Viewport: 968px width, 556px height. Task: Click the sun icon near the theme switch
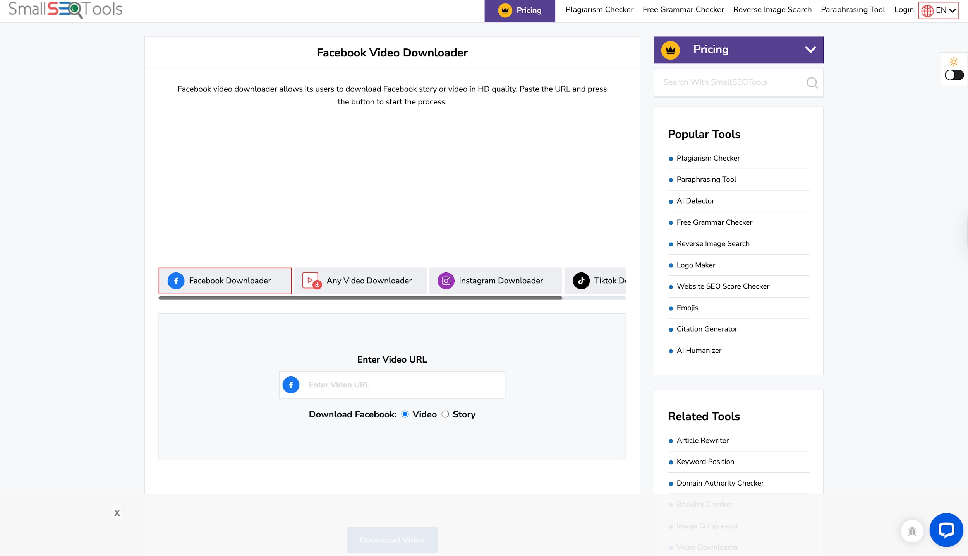point(954,61)
